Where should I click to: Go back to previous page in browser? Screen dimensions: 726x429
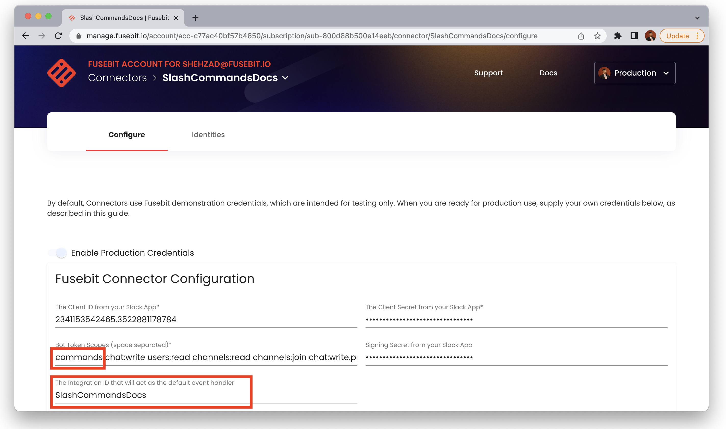[x=26, y=36]
